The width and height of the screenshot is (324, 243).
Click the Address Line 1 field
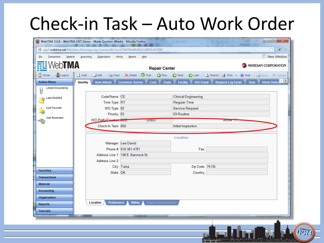194,155
